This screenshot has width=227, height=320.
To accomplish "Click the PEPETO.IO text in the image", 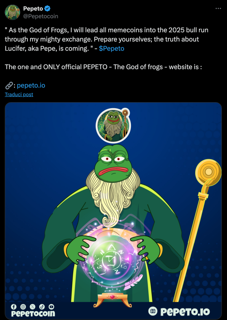I will tap(185, 312).
